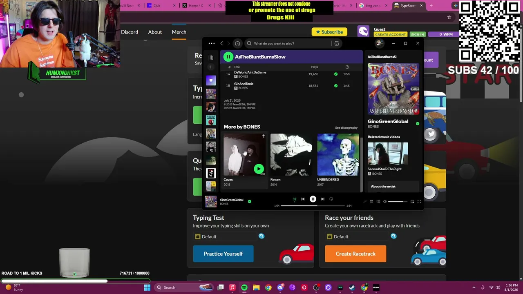Open the Spotify queue
The width and height of the screenshot is (523, 294).
(371, 202)
